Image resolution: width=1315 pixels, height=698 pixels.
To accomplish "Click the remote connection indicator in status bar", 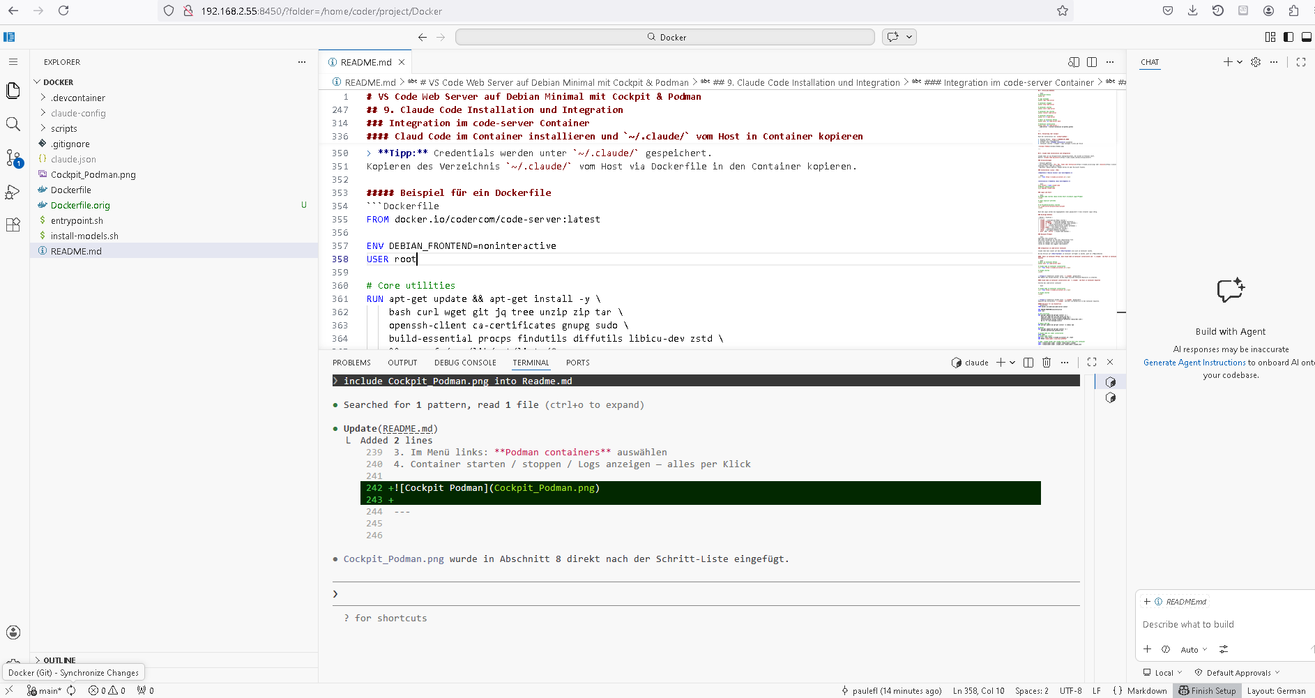I will pyautogui.click(x=9, y=690).
